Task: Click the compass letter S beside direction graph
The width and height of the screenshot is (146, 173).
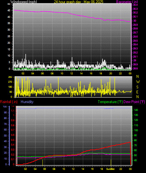Action: click(137, 87)
